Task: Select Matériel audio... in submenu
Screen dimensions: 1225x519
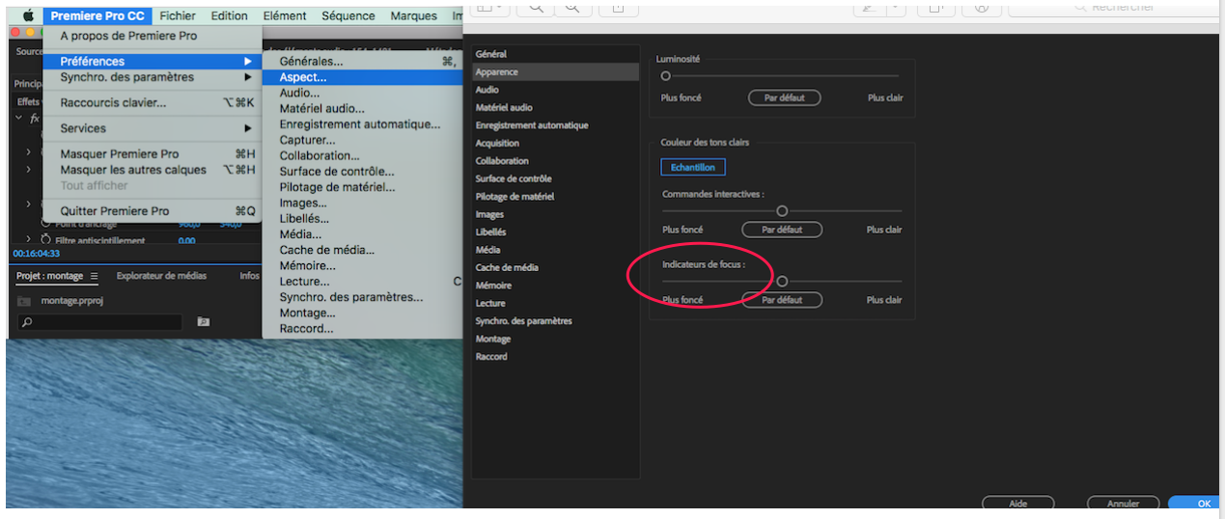Action: tap(363, 108)
